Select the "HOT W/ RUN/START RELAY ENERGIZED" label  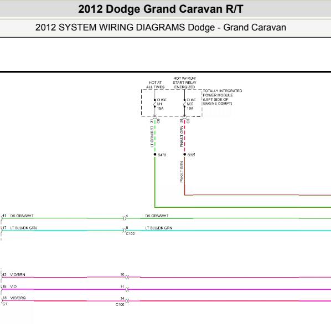(x=184, y=83)
